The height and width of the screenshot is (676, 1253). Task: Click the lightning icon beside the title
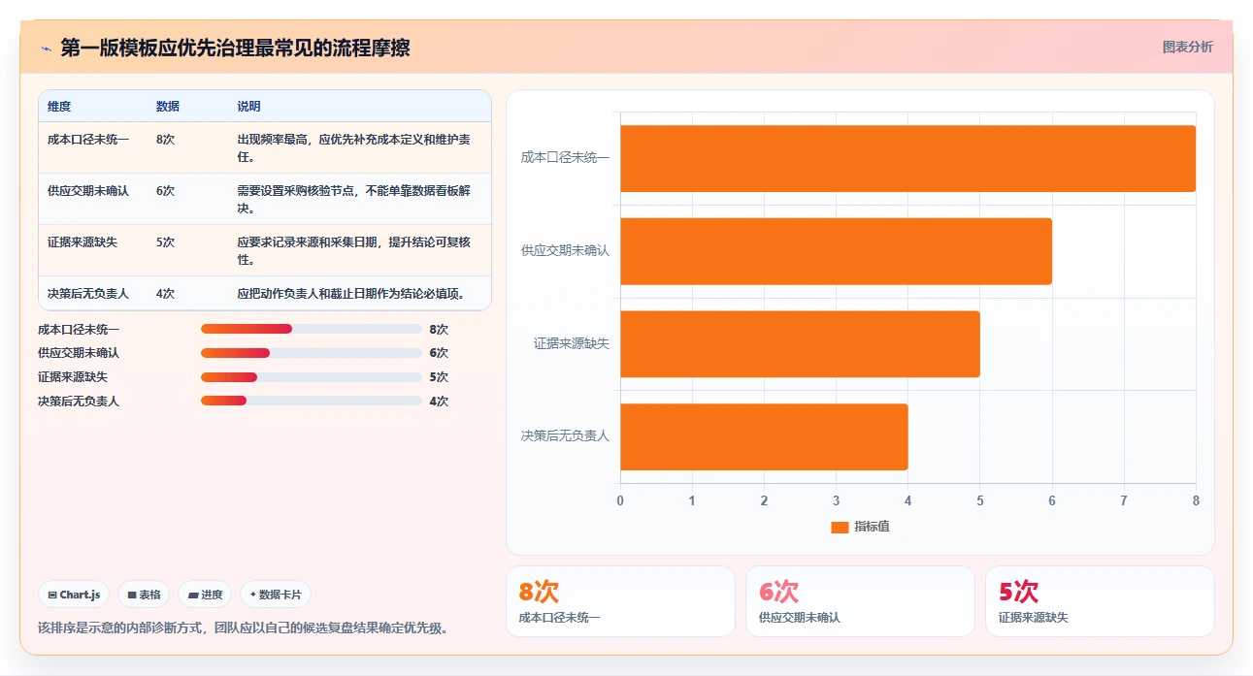(x=46, y=48)
